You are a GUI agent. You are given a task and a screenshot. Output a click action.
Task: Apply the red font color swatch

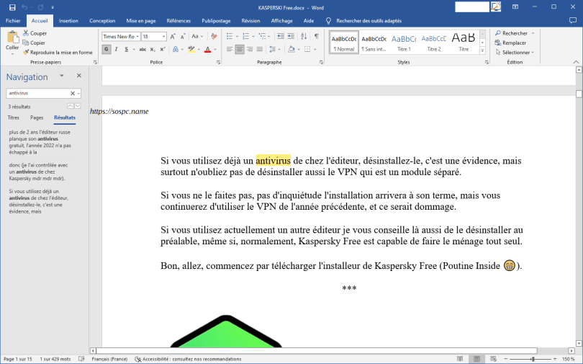(x=208, y=49)
